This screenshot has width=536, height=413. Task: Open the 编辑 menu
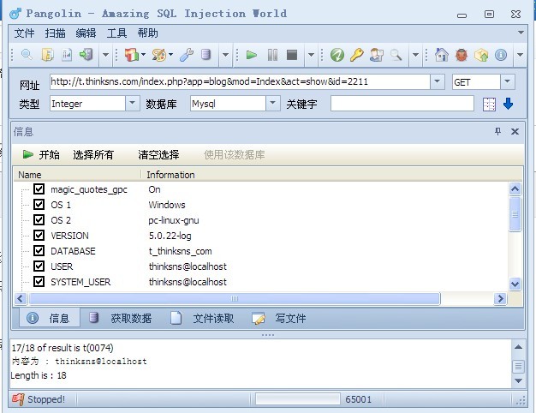(x=86, y=33)
